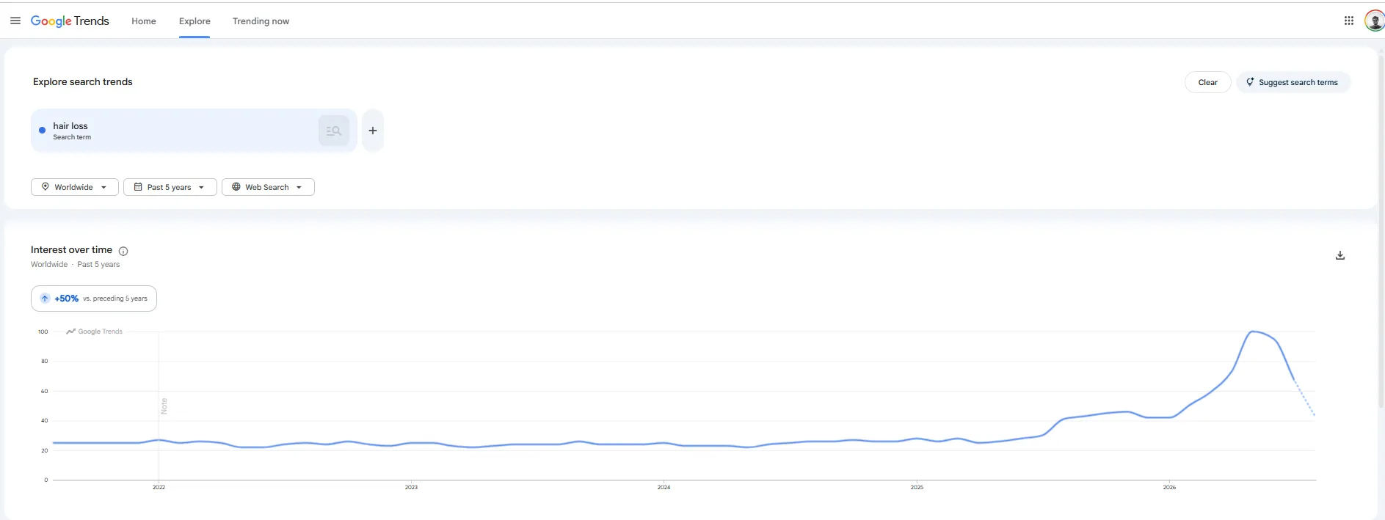Click the calendar icon in Past 5 years filter

pyautogui.click(x=138, y=187)
